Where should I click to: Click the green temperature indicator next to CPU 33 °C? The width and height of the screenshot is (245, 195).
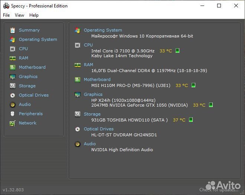pyautogui.click(x=177, y=51)
